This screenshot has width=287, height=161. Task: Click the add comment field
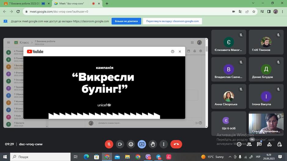coord(145,123)
